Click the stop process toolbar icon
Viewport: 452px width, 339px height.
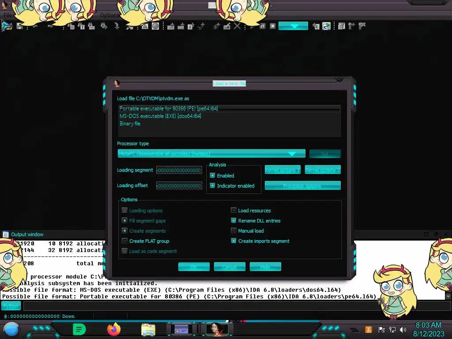tap(273, 26)
